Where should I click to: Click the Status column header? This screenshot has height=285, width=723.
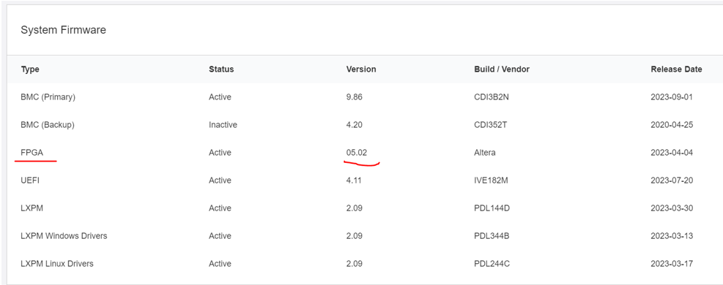[221, 69]
